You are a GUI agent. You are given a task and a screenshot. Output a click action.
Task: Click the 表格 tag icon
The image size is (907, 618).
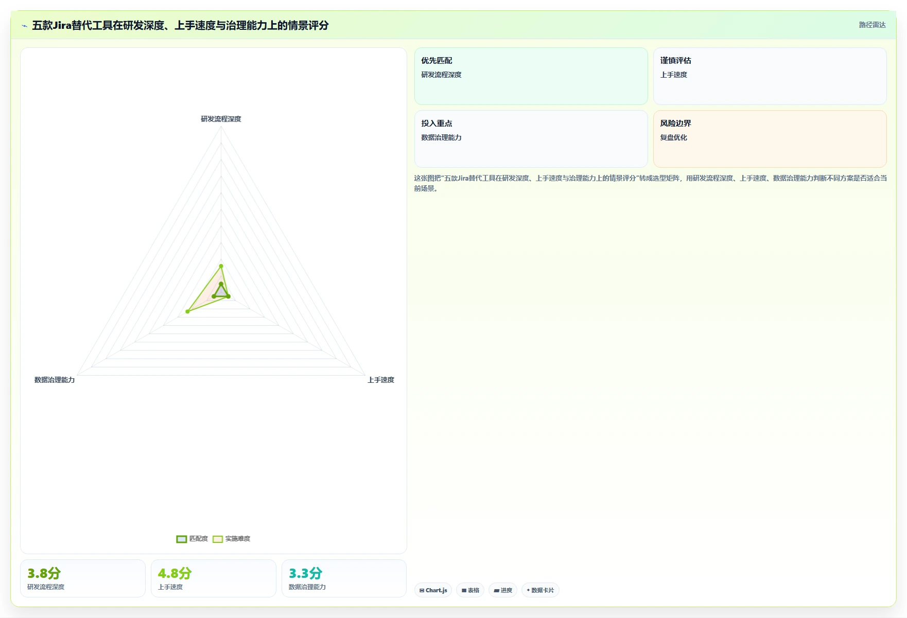[464, 591]
